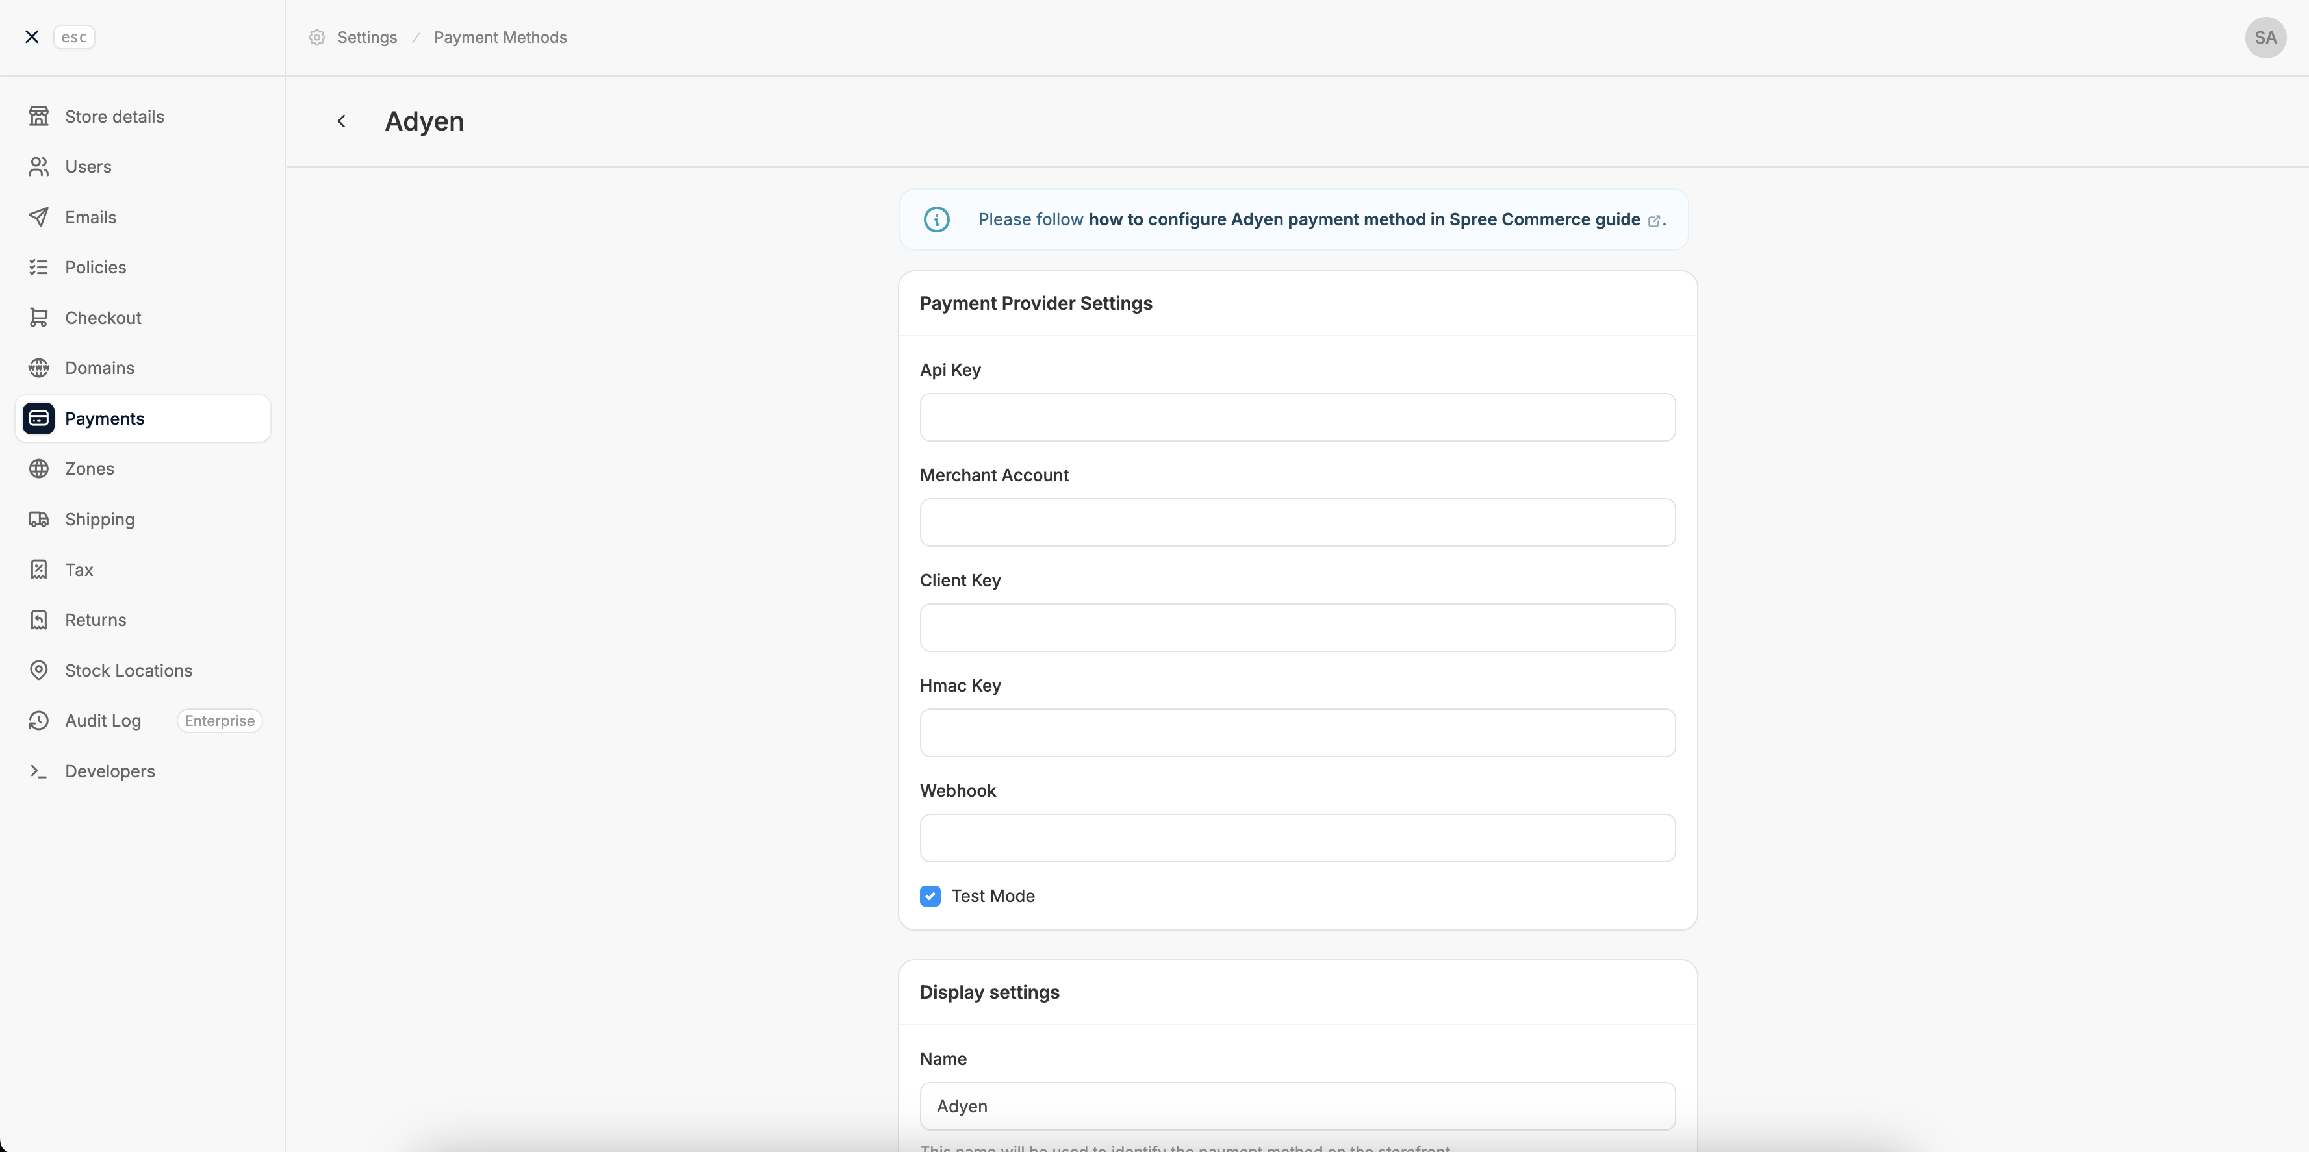Open the Audit Log menu item
The height and width of the screenshot is (1152, 2309).
[x=103, y=720]
